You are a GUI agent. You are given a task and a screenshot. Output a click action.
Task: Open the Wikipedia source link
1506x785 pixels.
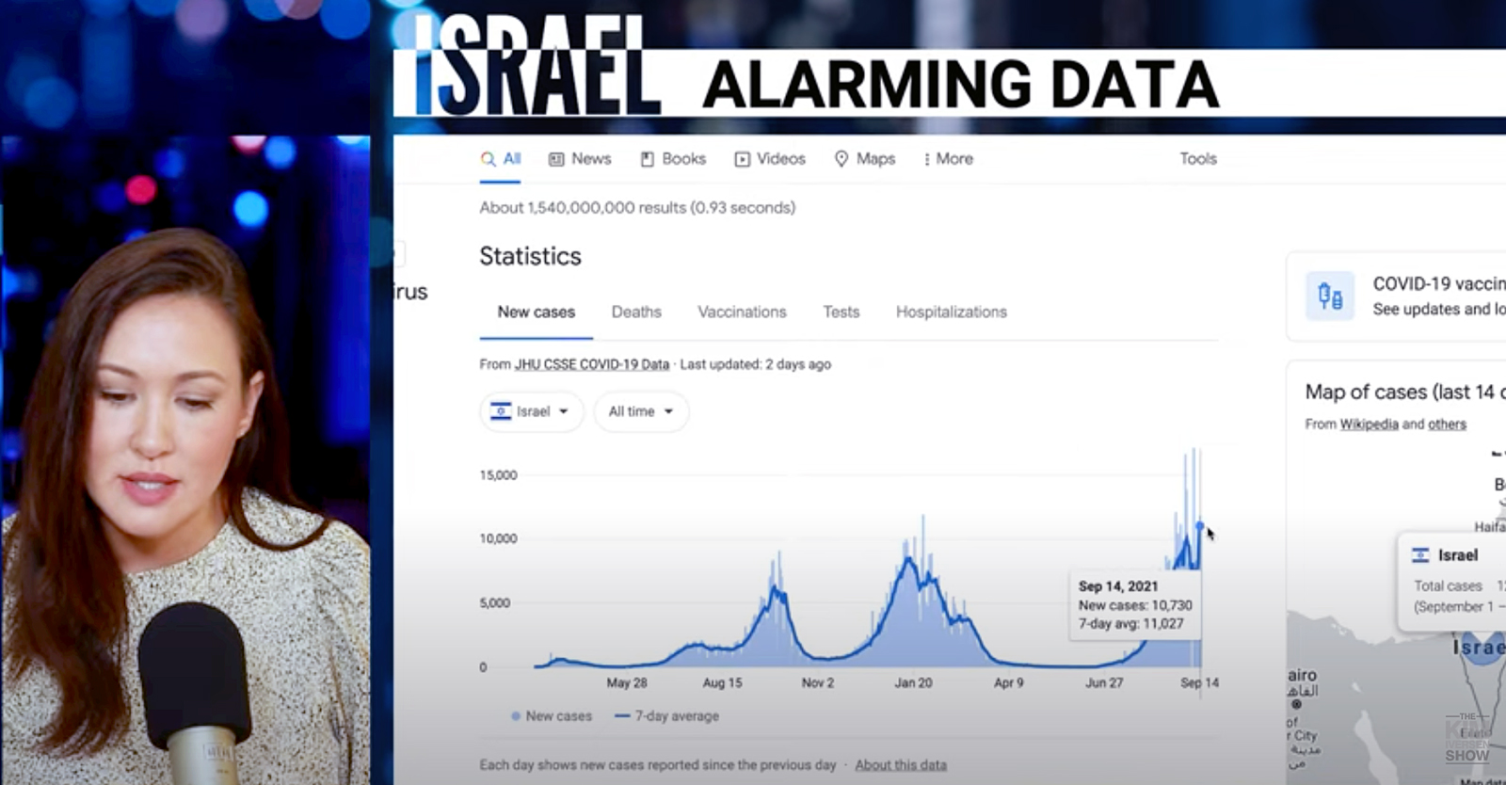coord(1369,424)
